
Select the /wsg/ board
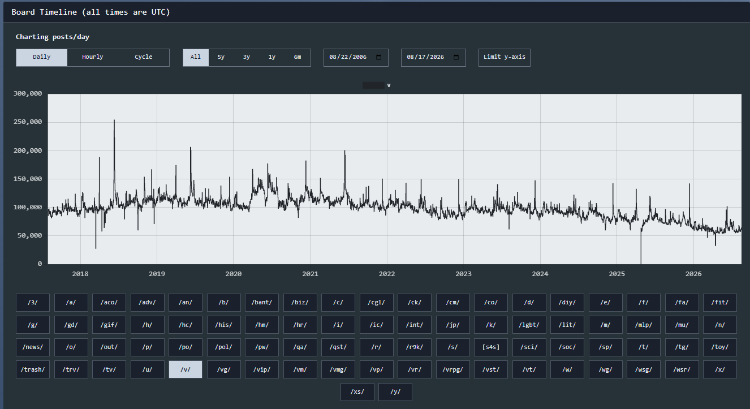[644, 369]
